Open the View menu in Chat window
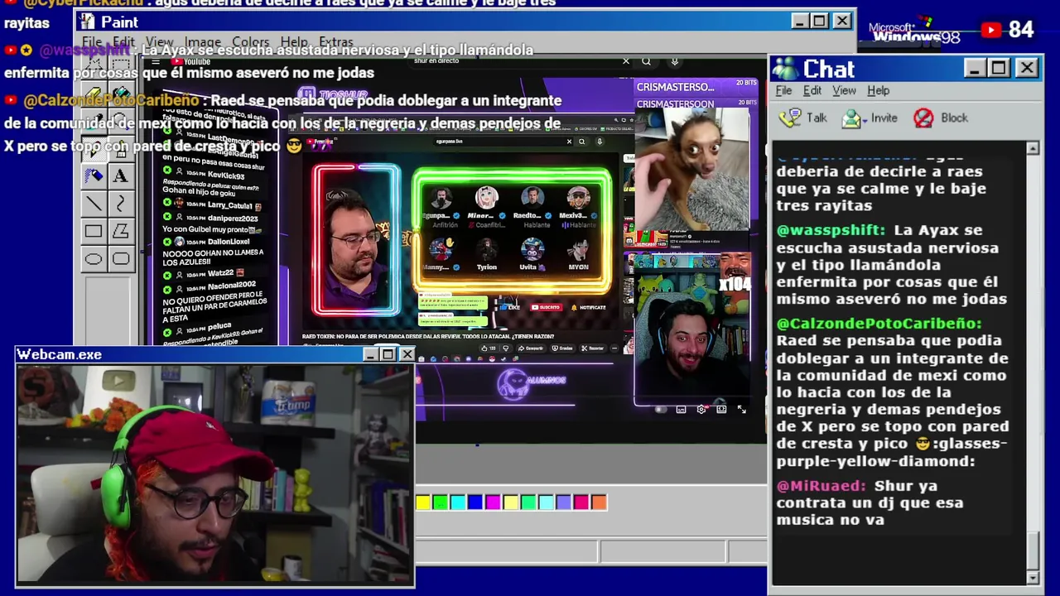The image size is (1060, 596). (x=844, y=90)
